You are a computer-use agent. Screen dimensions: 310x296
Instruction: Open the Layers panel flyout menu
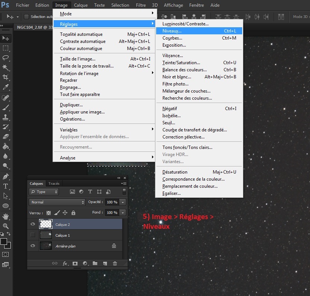point(124,184)
